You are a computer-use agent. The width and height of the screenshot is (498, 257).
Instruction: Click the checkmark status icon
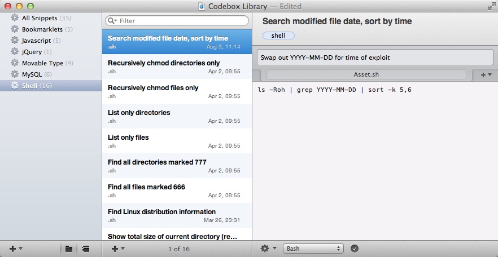[355, 249]
